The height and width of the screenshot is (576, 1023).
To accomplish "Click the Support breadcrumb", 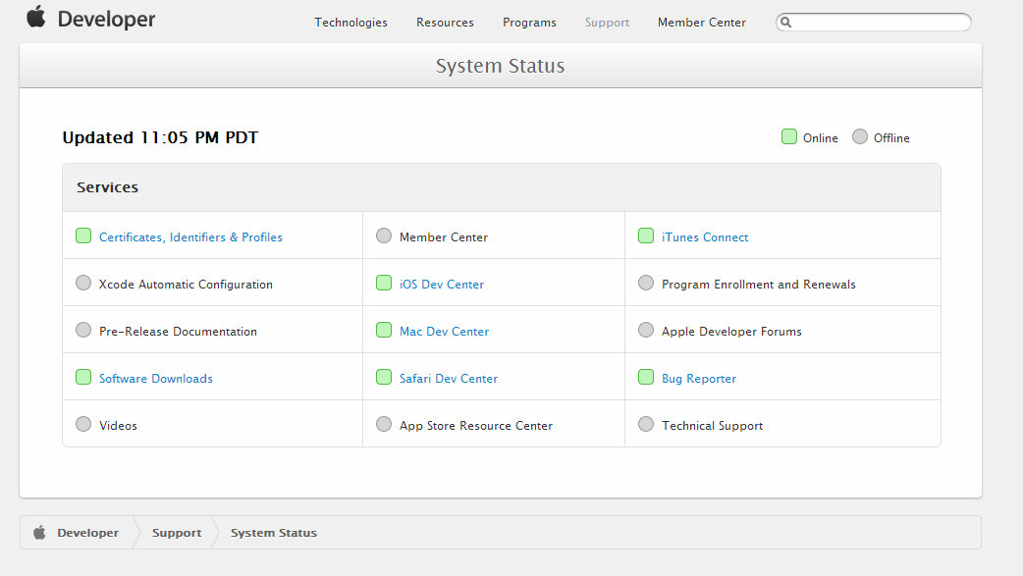I will coord(177,533).
